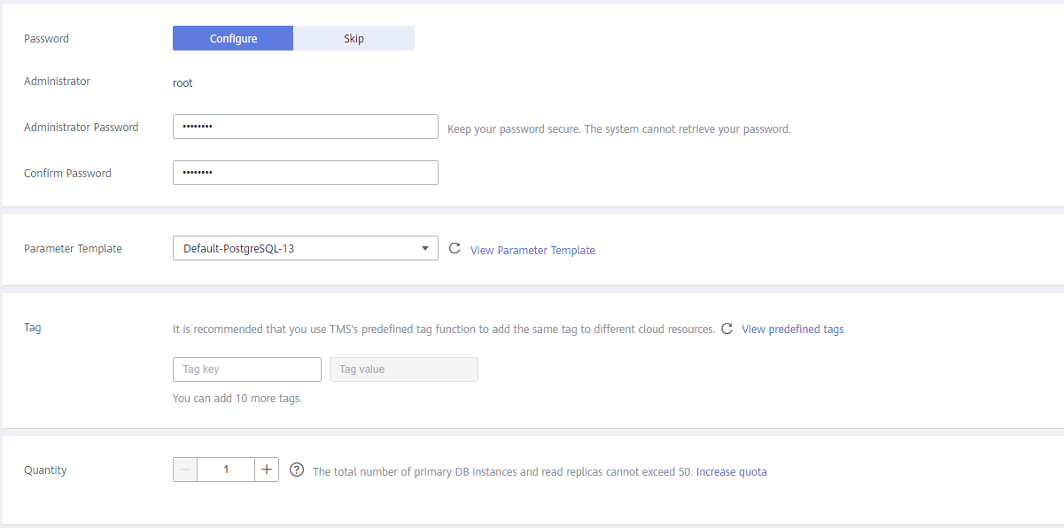The width and height of the screenshot is (1064, 528).
Task: Click the Tag key input box
Action: pos(247,369)
